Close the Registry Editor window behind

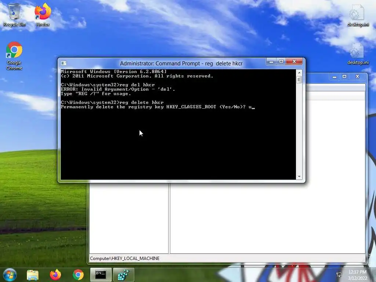(x=357, y=77)
